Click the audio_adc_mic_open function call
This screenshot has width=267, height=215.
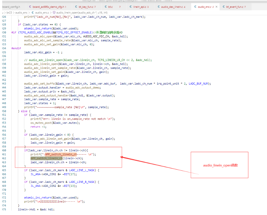pyautogui.click(x=39, y=37)
